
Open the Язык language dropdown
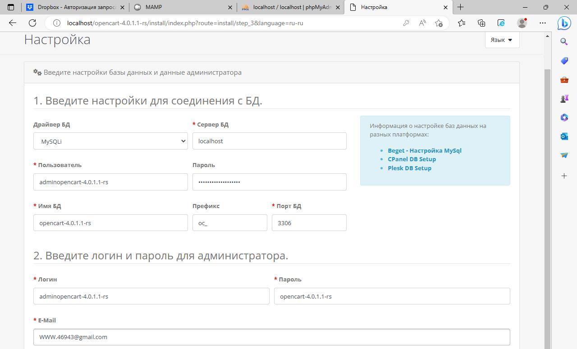[502, 40]
